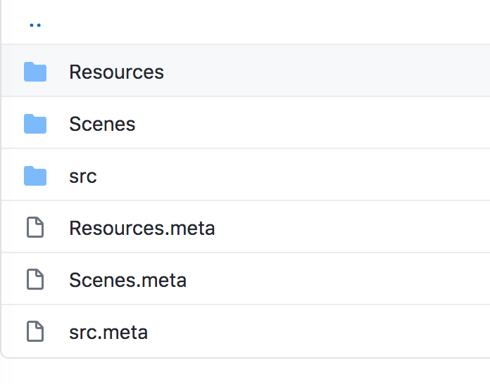The width and height of the screenshot is (490, 384).
Task: View the Scenes.meta file link
Action: pyautogui.click(x=127, y=280)
